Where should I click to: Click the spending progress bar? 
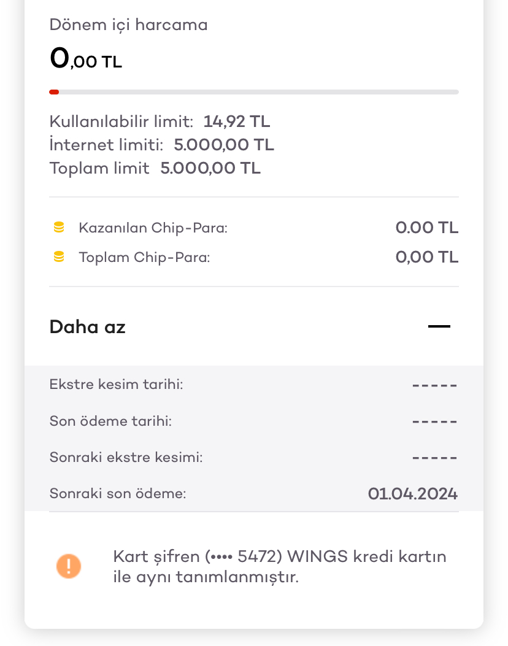[254, 92]
